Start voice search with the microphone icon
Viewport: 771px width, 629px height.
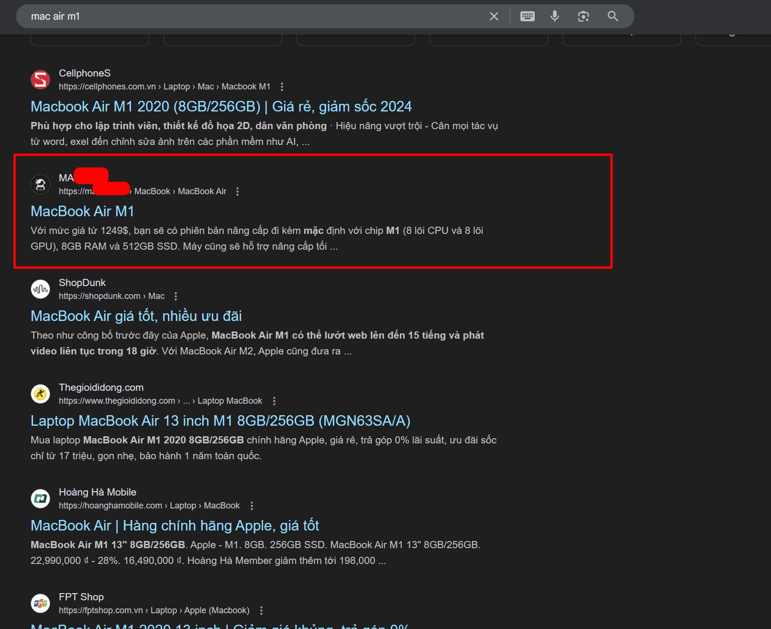coord(555,16)
